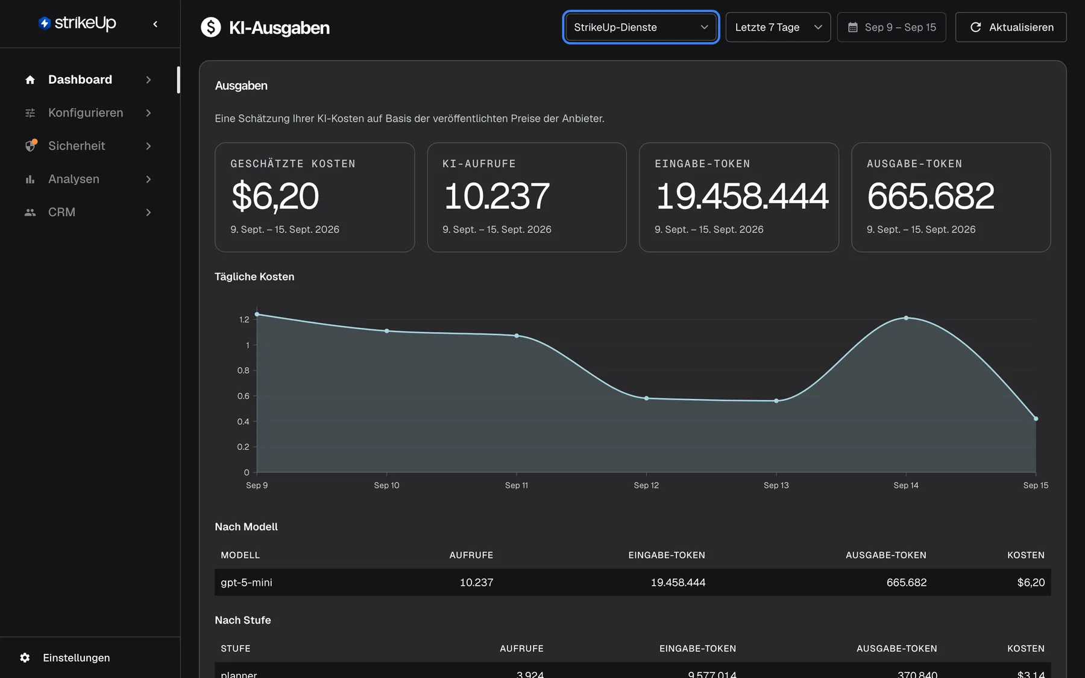The width and height of the screenshot is (1085, 678).
Task: Open the Sep 9 – Sep 15 date picker
Action: (892, 27)
